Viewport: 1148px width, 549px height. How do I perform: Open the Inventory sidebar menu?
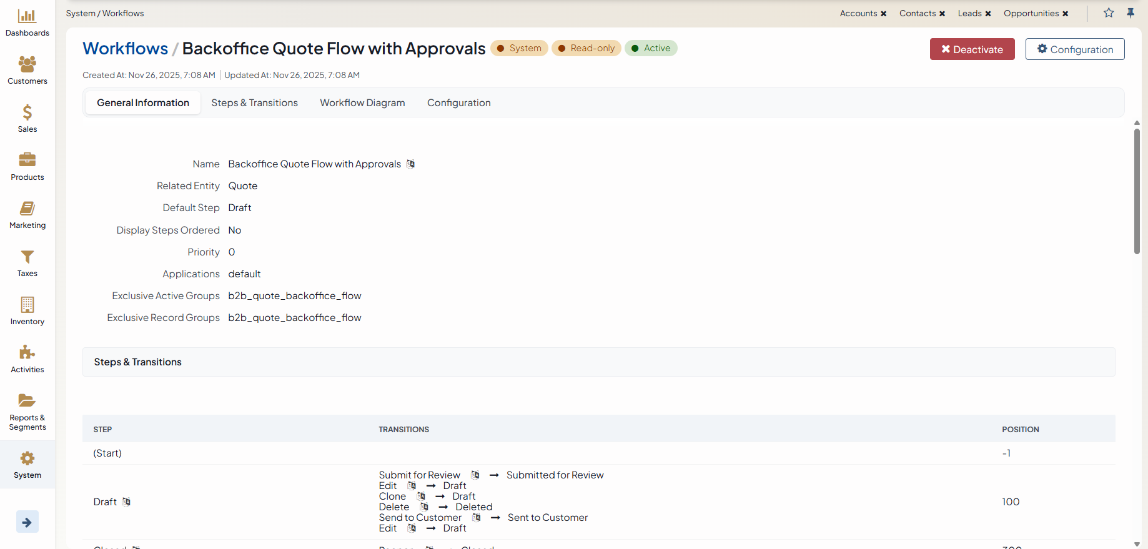27,310
